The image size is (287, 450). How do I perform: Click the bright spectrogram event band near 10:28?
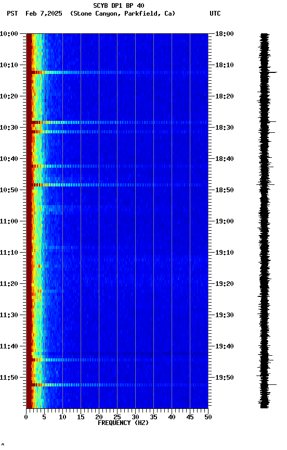117,122
